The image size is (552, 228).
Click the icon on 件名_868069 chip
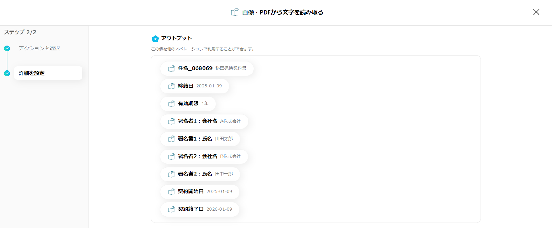171,68
